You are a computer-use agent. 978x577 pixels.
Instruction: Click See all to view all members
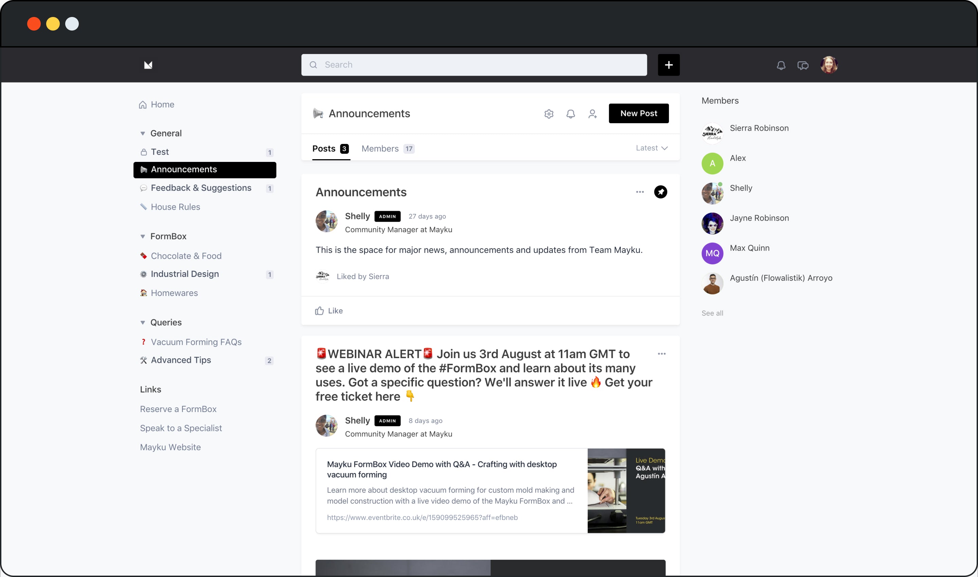click(713, 313)
